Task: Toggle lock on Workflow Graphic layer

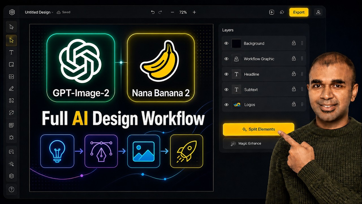Action: coord(294,58)
